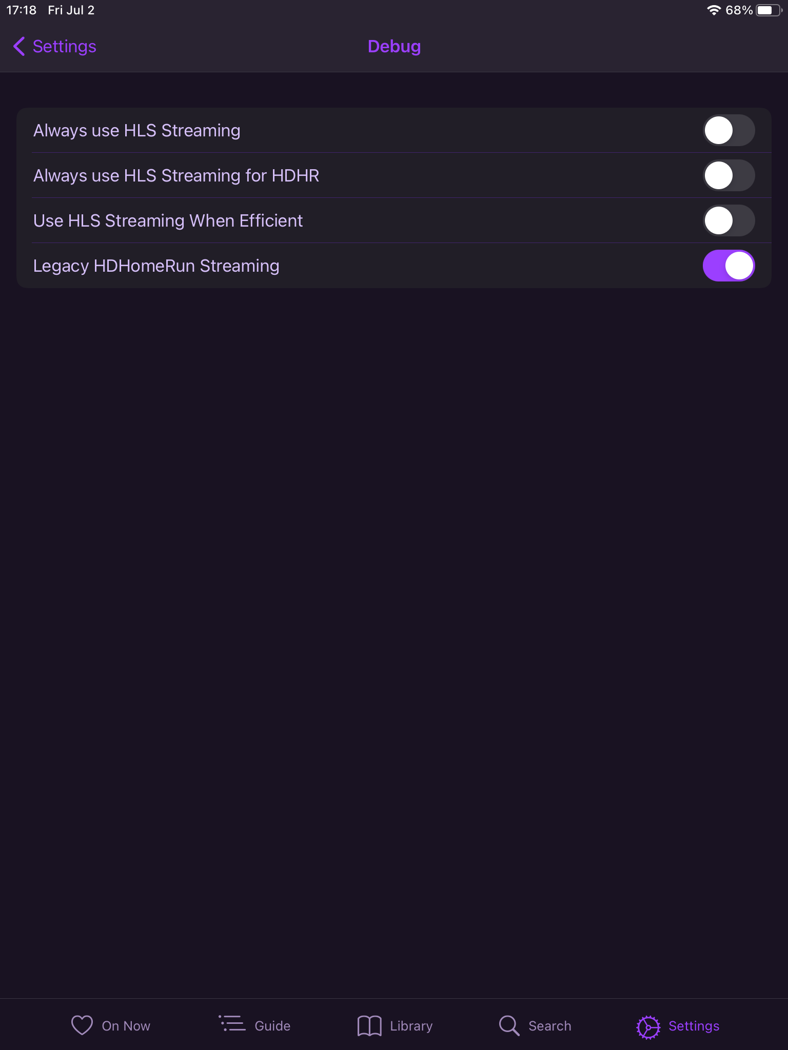Tap the Guide list icon
Screen dimensions: 788x1050
click(232, 1024)
